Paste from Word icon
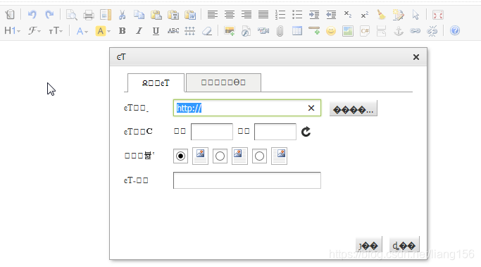The height and width of the screenshot is (267, 481). click(x=190, y=14)
